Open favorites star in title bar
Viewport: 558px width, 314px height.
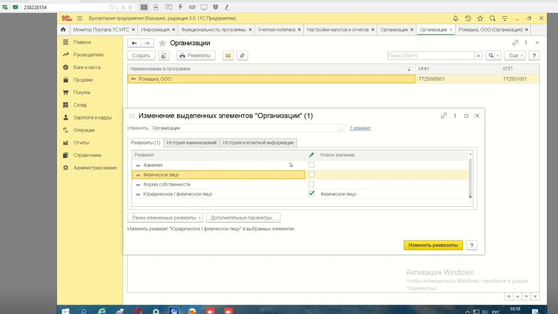(480, 18)
